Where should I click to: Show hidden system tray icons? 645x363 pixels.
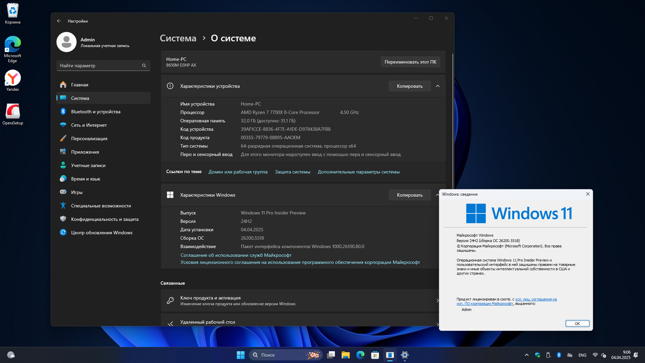click(526, 355)
